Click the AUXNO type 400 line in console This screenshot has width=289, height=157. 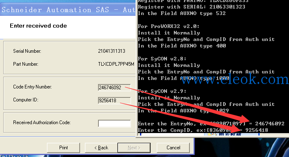[182, 46]
